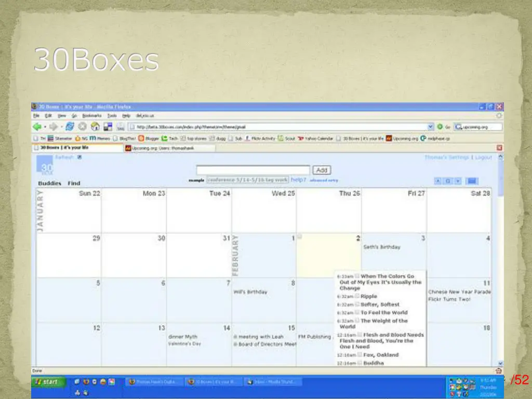Open the View menu

click(x=61, y=116)
